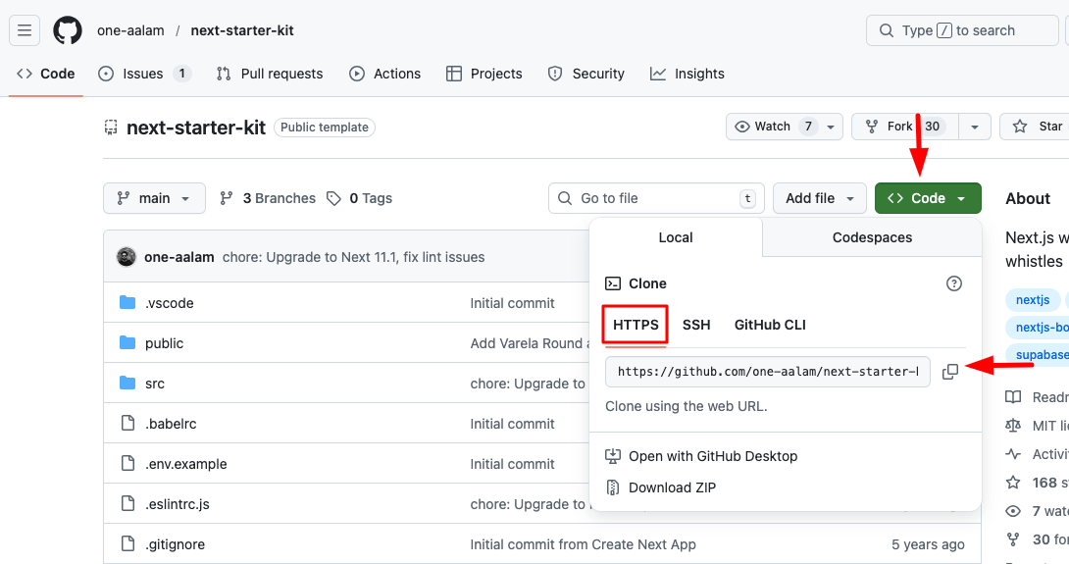Select the GitHub CLI clone option
Screen dimensions: 1069x564
(770, 325)
